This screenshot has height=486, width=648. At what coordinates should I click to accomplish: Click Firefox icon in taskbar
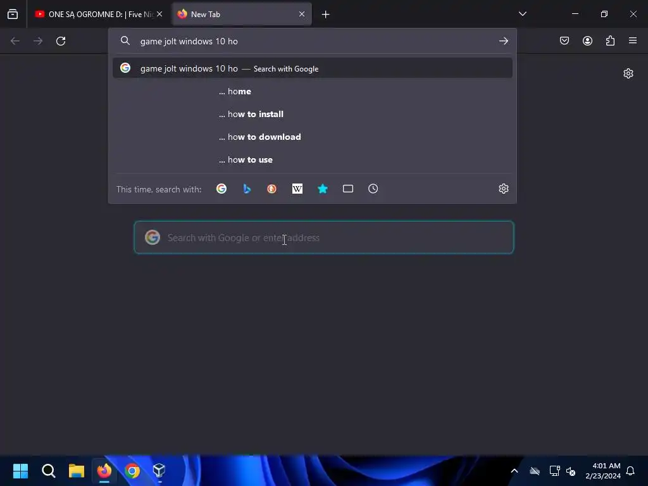104,471
